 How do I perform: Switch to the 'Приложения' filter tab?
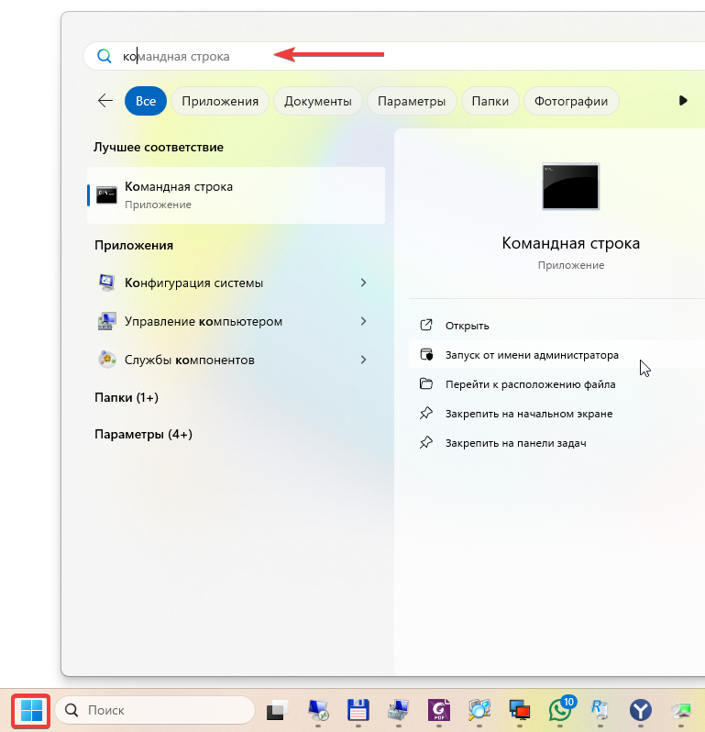point(220,101)
